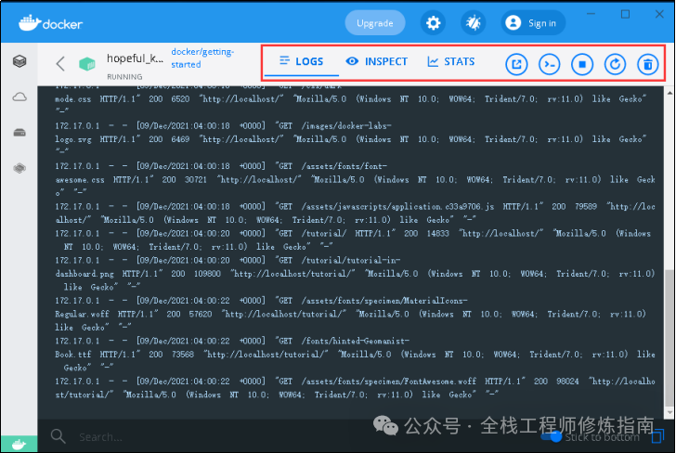Click log line with application.c33a9706.js
Screen dimensions: 676x453
(355, 213)
